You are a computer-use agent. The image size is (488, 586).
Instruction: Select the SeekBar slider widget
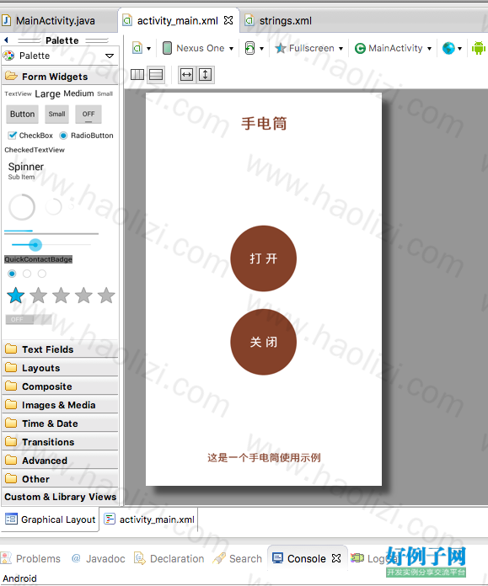click(51, 245)
